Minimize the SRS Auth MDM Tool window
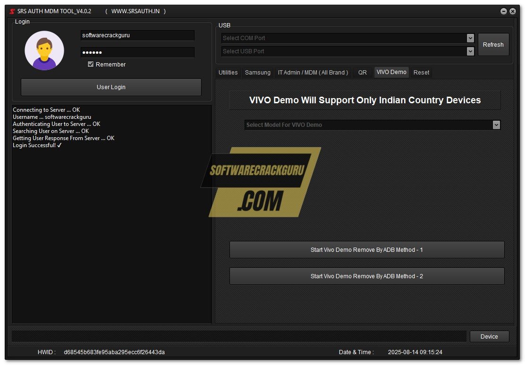The width and height of the screenshot is (525, 365). point(504,11)
